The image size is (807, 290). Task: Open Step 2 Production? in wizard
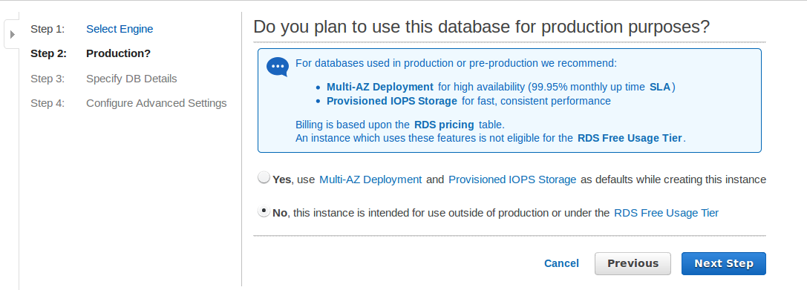click(x=118, y=53)
